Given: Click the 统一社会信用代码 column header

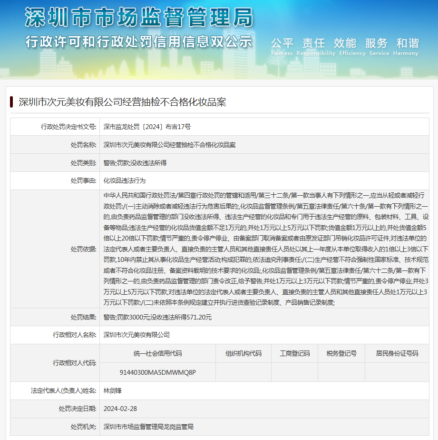Looking at the screenshot, I should click(157, 353).
